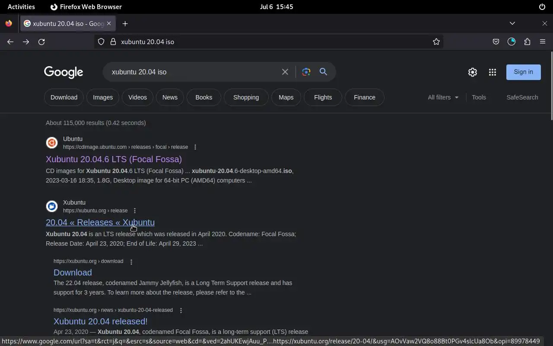Image resolution: width=553 pixels, height=346 pixels.
Task: Click Ubuntu site favicon
Action: click(52, 143)
